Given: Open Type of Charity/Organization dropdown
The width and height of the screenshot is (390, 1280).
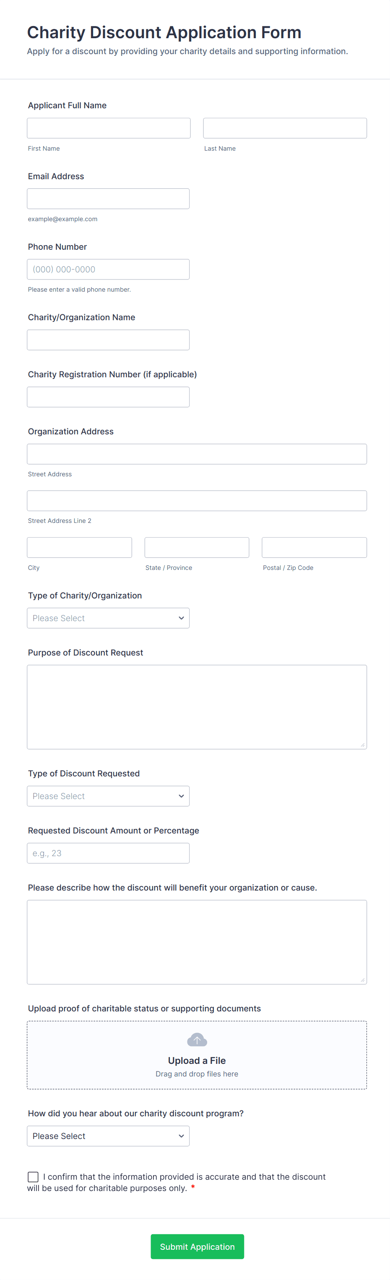Looking at the screenshot, I should [x=108, y=618].
